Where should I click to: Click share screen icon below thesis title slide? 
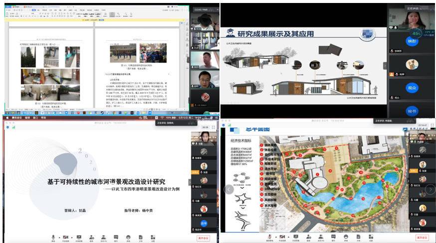[x=79, y=237]
